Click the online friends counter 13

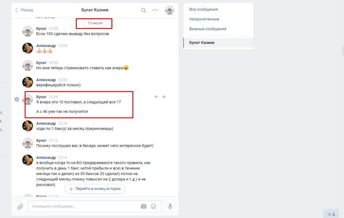[x=331, y=214]
